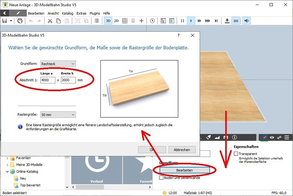Switch to 3D view mode
The height and width of the screenshot is (196, 293).
coord(108,21)
